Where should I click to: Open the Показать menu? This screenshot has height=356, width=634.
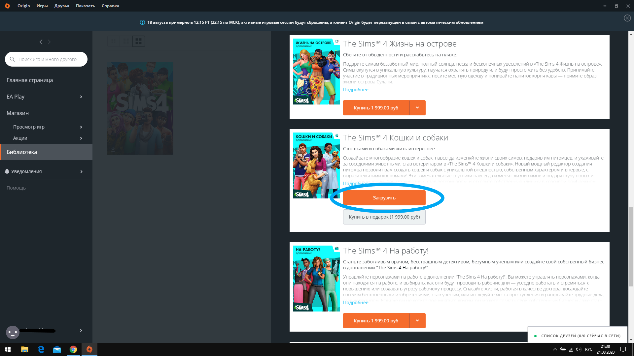coord(86,6)
